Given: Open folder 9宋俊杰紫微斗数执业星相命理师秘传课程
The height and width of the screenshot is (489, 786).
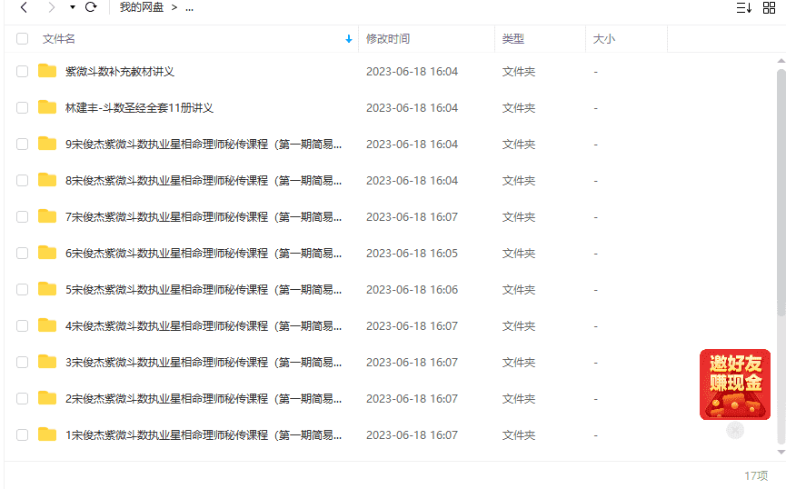Looking at the screenshot, I should [204, 144].
